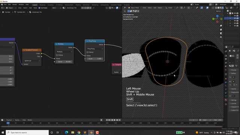Open File Explorer from the taskbar

click(x=73, y=132)
